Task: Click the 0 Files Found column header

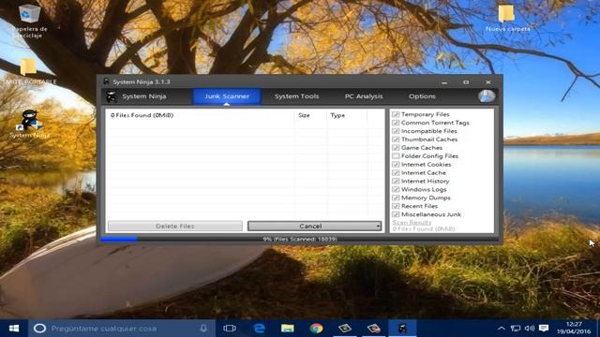Action: [201, 115]
